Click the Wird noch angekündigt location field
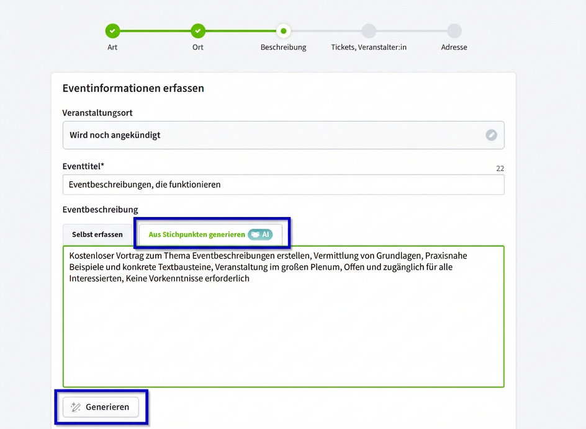This screenshot has height=429, width=586. [273, 135]
